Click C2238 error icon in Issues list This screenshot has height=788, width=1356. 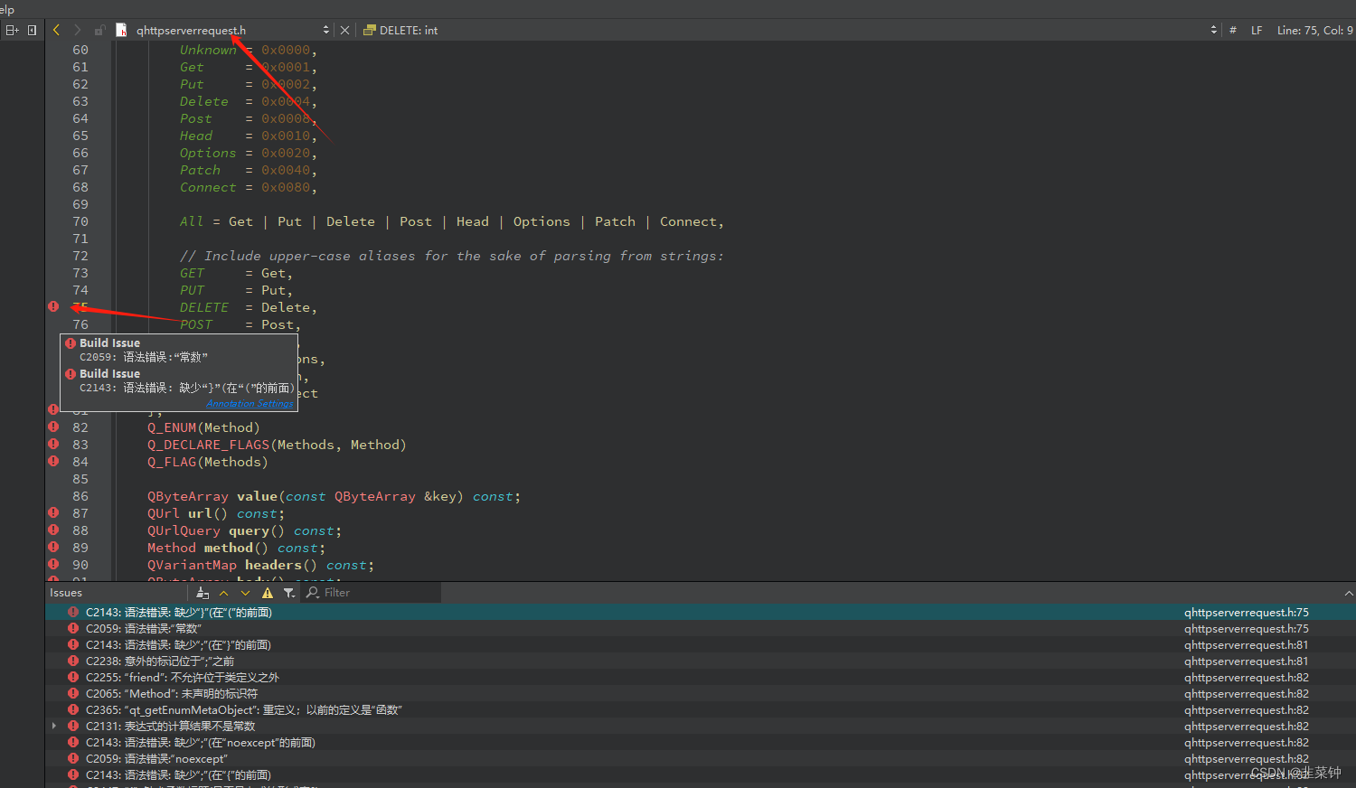pyautogui.click(x=73, y=661)
